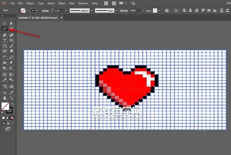This screenshot has height=155, width=231.
Task: Select the Eyedropper tool
Action: click(x=5, y=80)
